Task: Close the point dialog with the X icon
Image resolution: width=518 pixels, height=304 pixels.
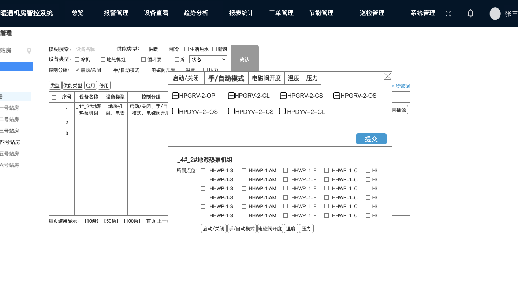Action: pyautogui.click(x=388, y=76)
